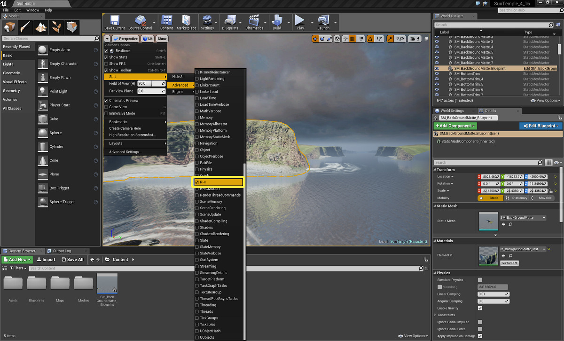Open the Window menu

32,10
